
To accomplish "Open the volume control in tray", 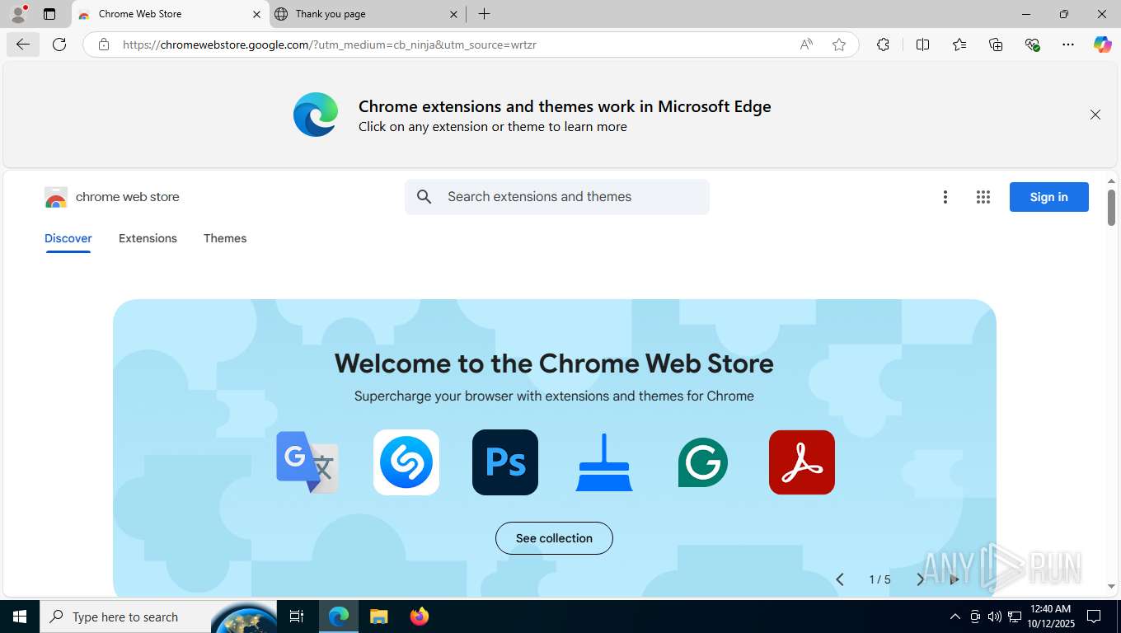I will [x=995, y=617].
